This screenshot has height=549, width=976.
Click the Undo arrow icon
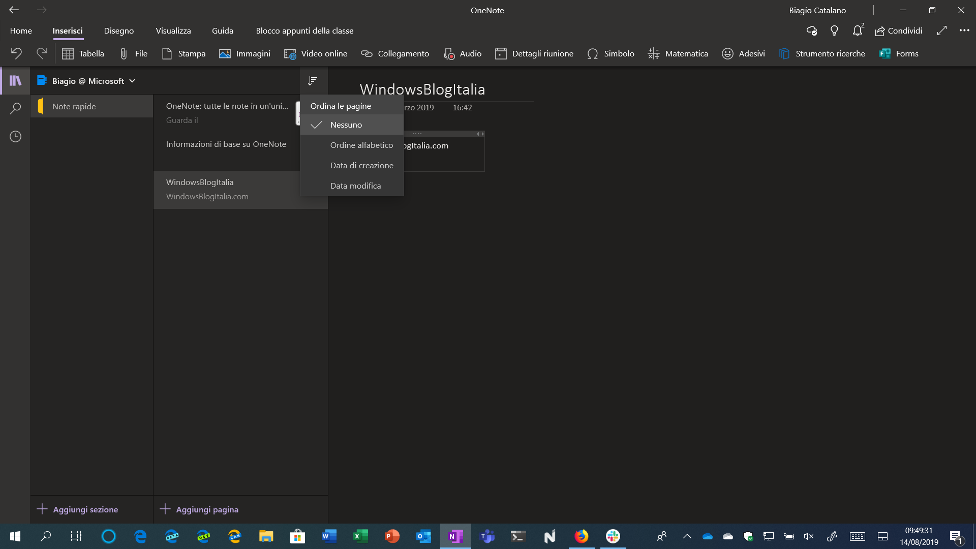(x=16, y=53)
